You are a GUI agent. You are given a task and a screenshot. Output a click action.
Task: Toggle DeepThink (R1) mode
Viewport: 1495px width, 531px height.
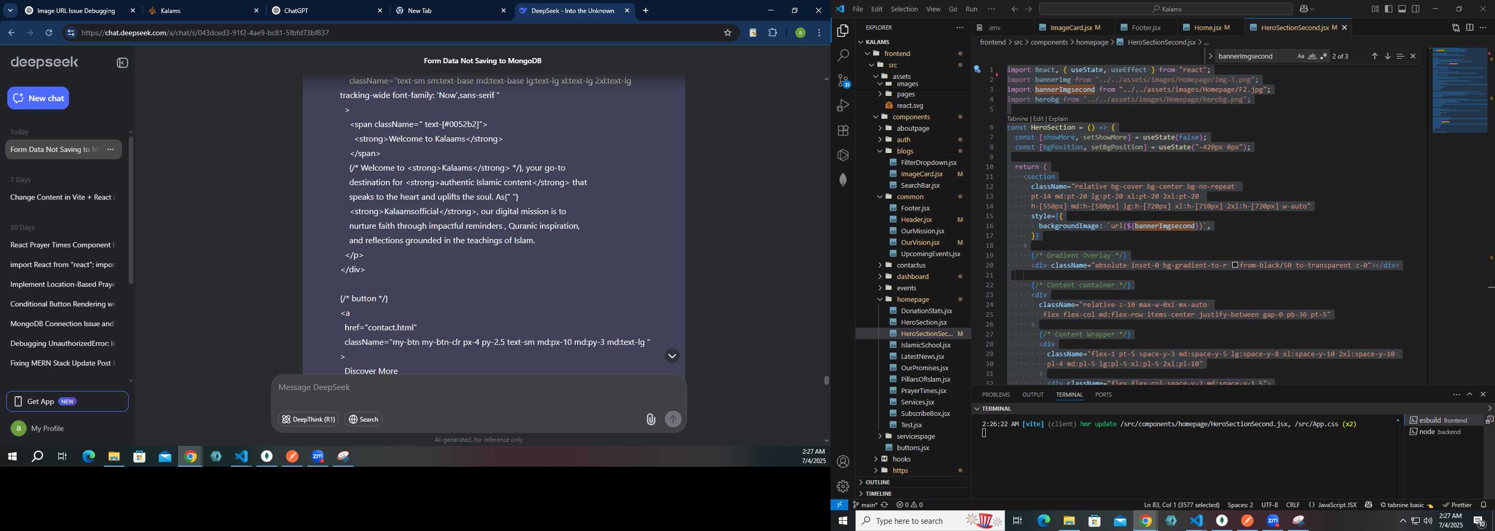[308, 419]
